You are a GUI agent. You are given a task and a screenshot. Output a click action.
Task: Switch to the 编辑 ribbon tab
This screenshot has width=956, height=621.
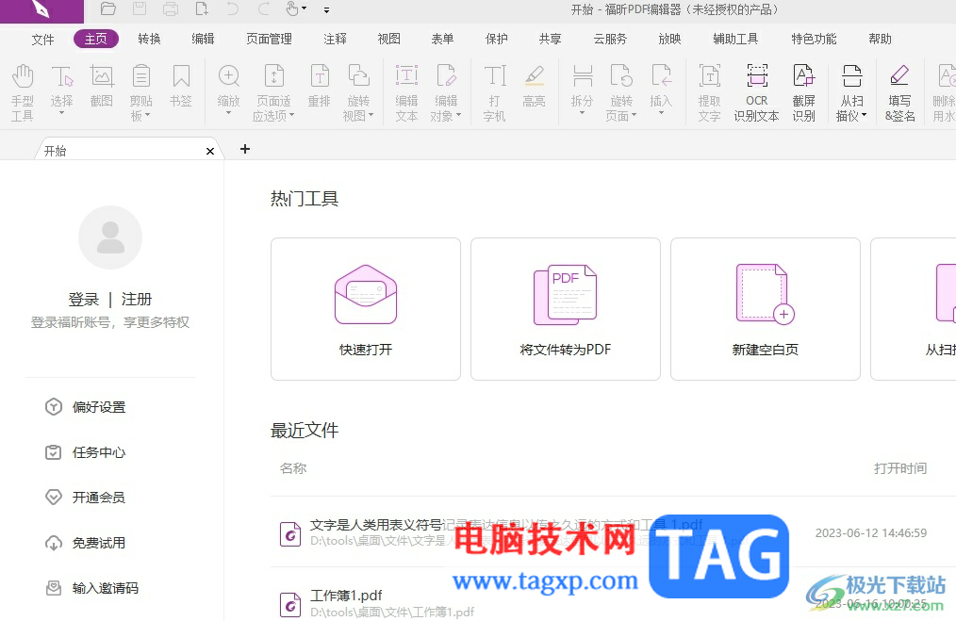(203, 39)
